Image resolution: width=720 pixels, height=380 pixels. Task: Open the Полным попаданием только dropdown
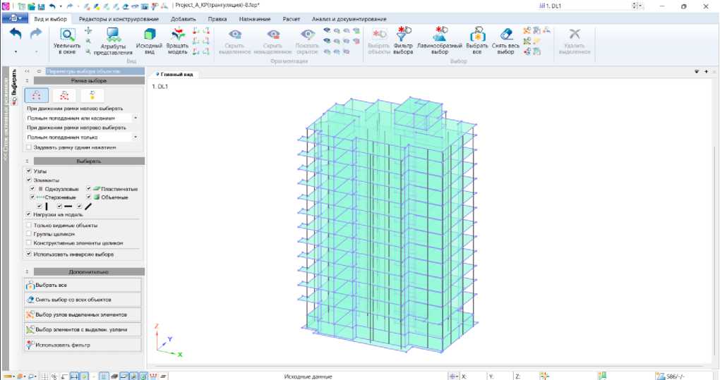pyautogui.click(x=136, y=137)
